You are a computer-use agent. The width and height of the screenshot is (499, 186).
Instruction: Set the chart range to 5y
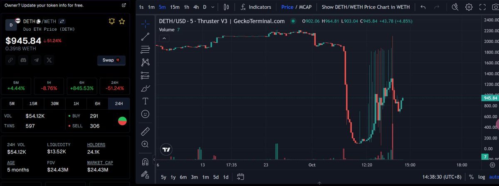[x=163, y=177]
